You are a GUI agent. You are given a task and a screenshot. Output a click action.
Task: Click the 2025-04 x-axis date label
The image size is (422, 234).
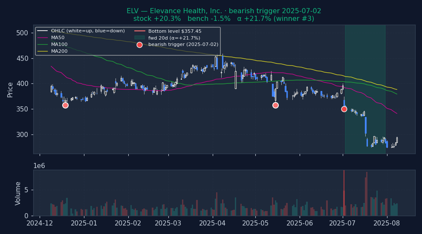pyautogui.click(x=212, y=223)
